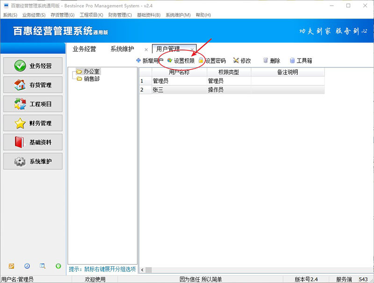
Task: Click the search monitor icon at sidebar bottom
Action: [43, 266]
